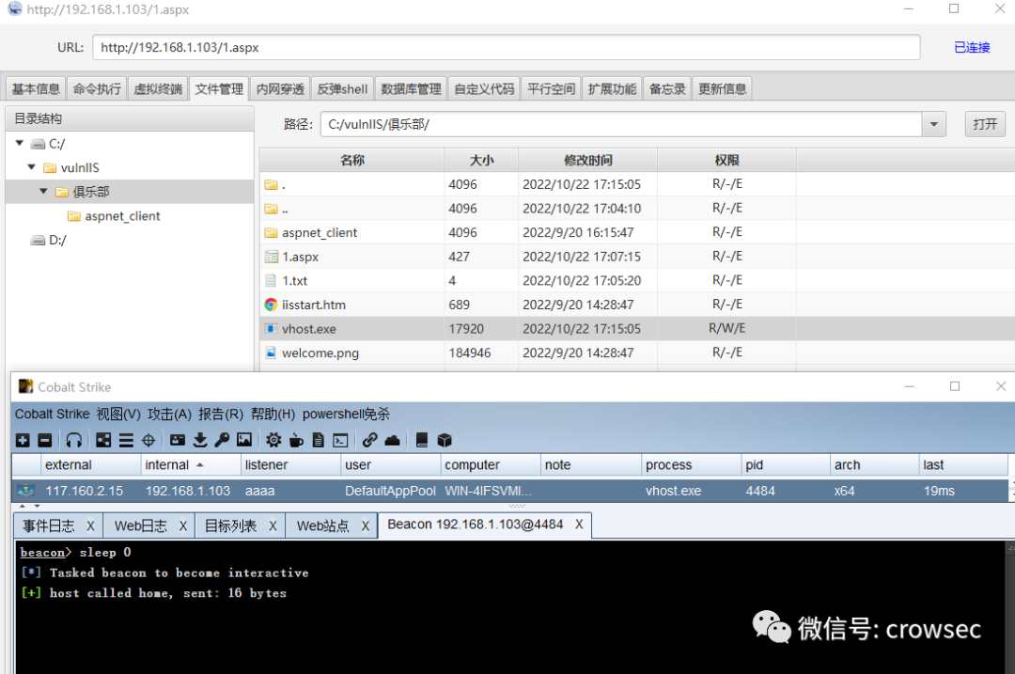Close the Web站点 tab with its X
Image resolution: width=1015 pixels, height=674 pixels.
pos(365,525)
